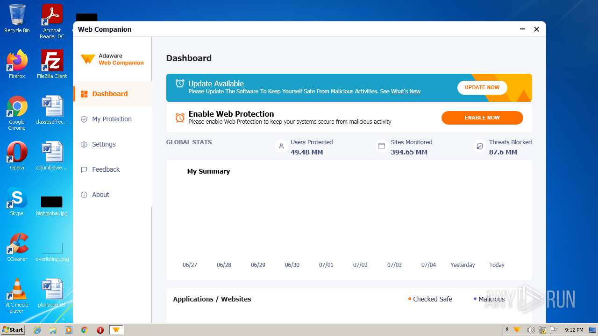Viewport: 598px width, 336px height.
Task: Click the Update Available clock icon
Action: (180, 83)
